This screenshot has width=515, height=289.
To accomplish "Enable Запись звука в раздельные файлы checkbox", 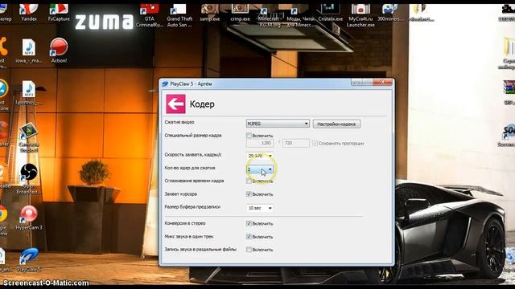I will coord(249,250).
